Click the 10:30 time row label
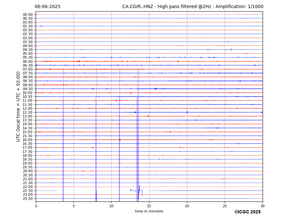 point(28,97)
